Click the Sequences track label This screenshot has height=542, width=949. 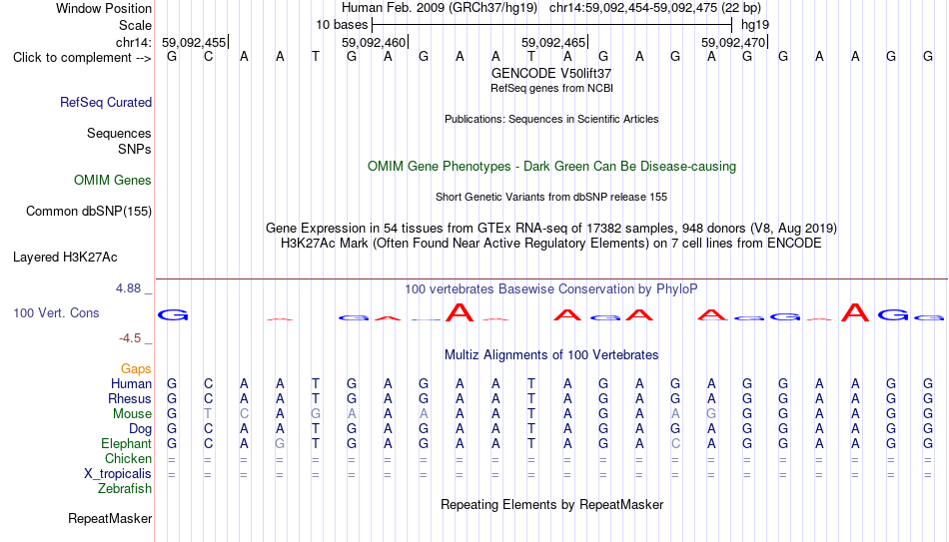(x=119, y=133)
